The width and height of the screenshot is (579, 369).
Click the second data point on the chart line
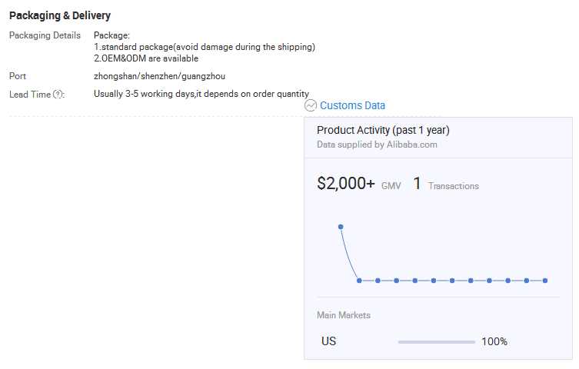(359, 281)
